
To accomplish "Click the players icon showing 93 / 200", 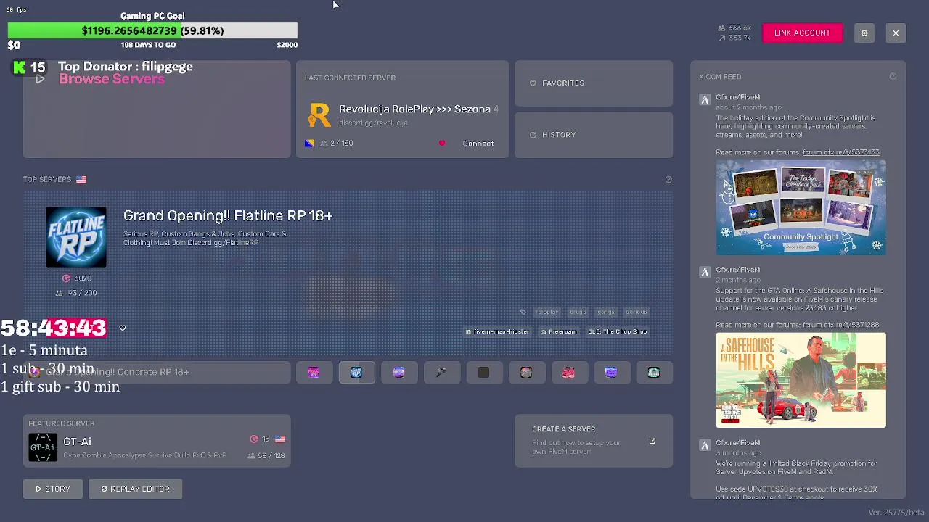I will (x=60, y=293).
